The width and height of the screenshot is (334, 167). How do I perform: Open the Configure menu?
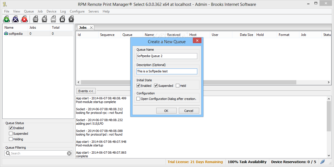point(77,11)
